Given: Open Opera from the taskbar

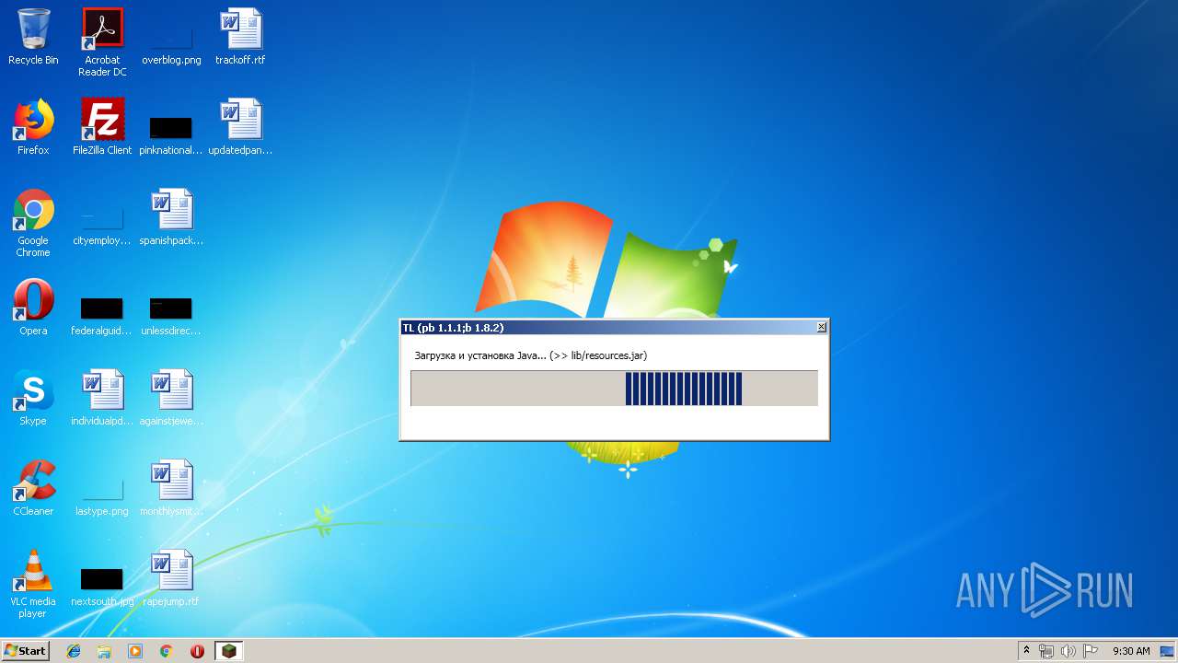Looking at the screenshot, I should point(197,651).
